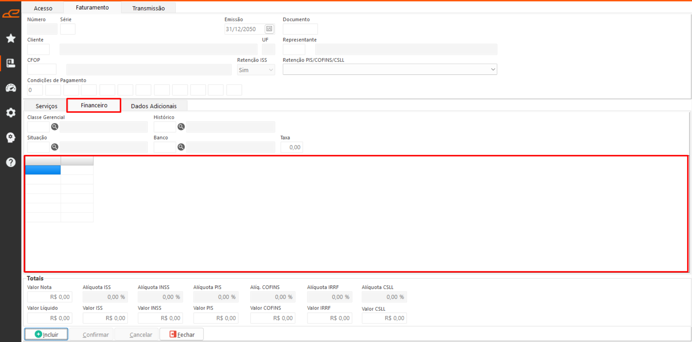Viewport: 692px width, 342px height.
Task: Click the Histórico search magnifier icon
Action: point(181,127)
